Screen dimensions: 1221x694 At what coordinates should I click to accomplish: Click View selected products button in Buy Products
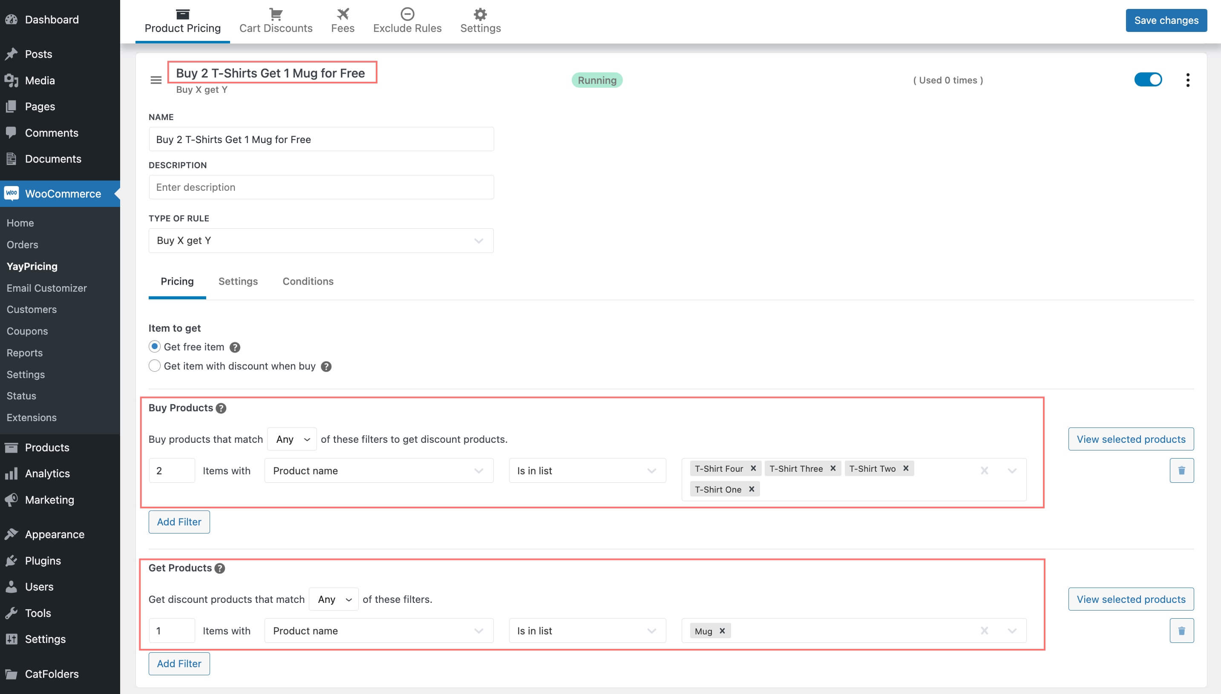pyautogui.click(x=1131, y=439)
